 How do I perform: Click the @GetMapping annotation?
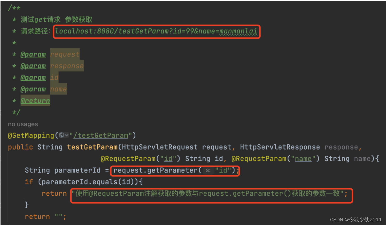[x=31, y=135]
